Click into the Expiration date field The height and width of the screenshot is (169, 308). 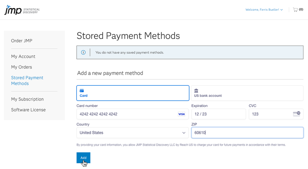218,114
